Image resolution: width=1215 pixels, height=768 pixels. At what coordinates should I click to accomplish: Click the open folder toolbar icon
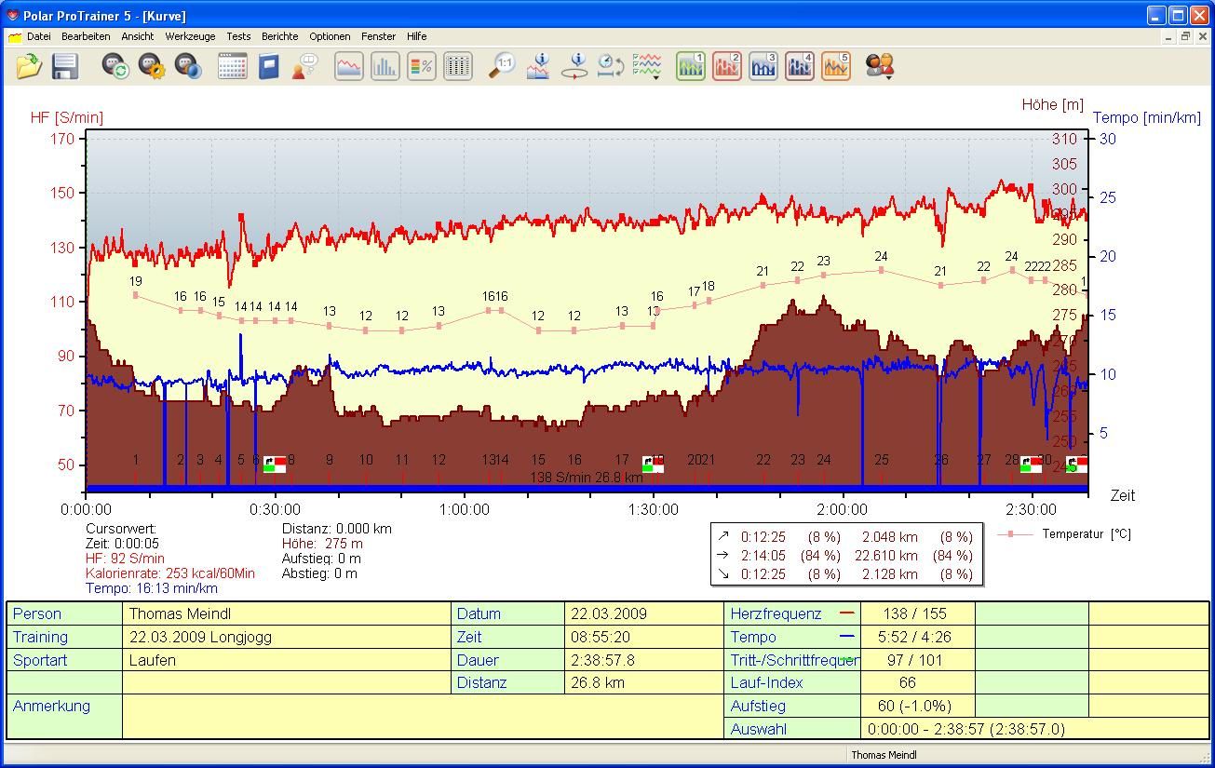coord(29,66)
